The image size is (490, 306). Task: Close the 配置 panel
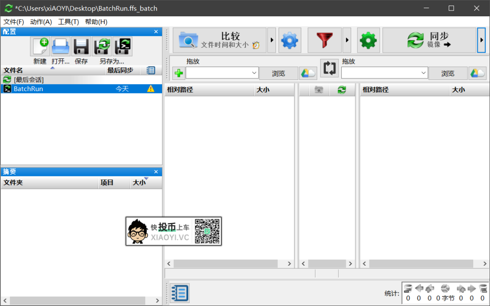[x=156, y=32]
